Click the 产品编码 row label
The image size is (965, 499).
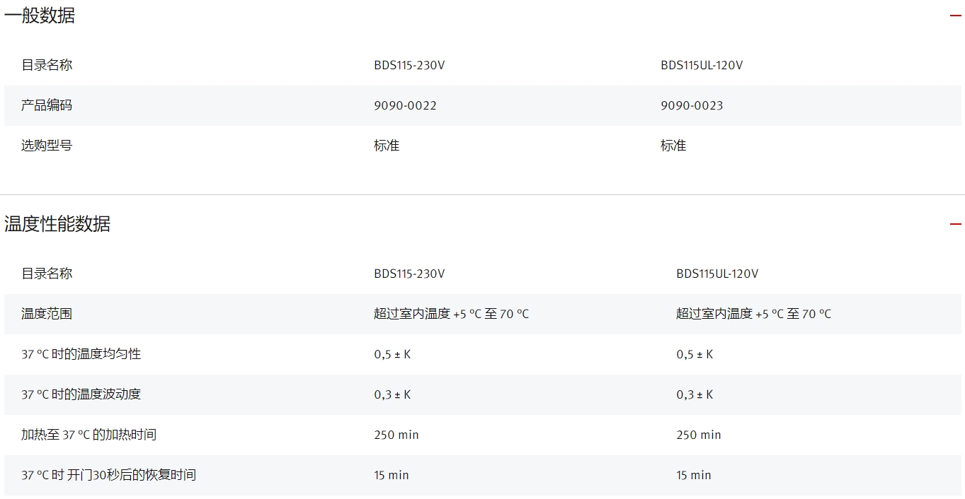[47, 105]
